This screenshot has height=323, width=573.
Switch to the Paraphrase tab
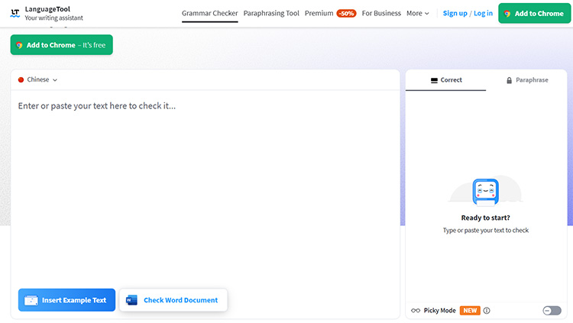click(x=526, y=80)
